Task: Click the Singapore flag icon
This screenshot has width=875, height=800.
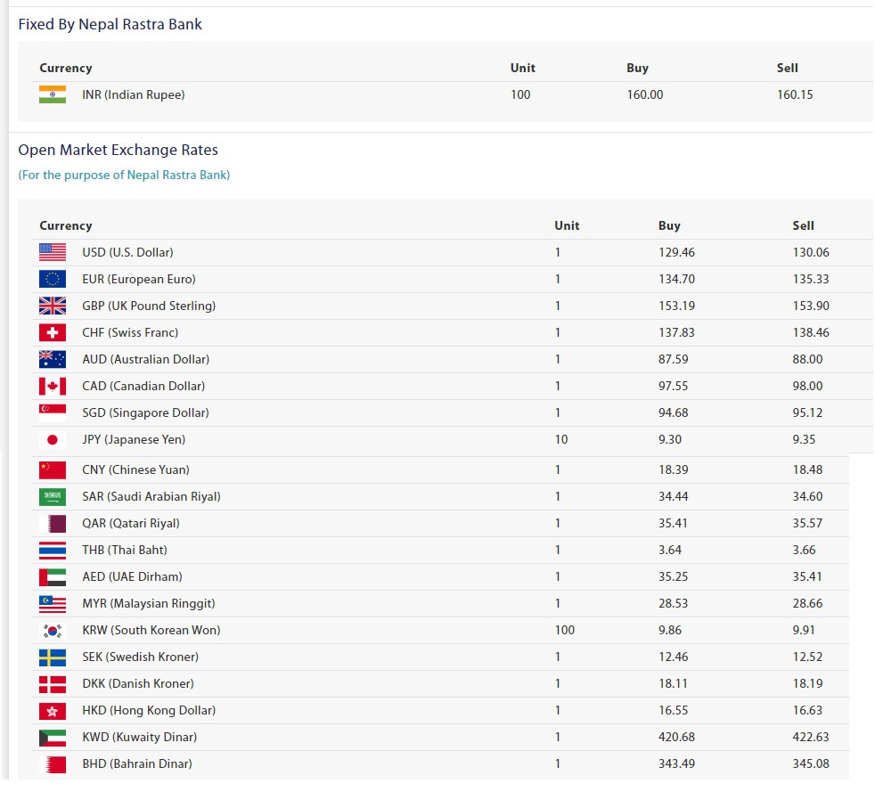Action: pyautogui.click(x=53, y=413)
